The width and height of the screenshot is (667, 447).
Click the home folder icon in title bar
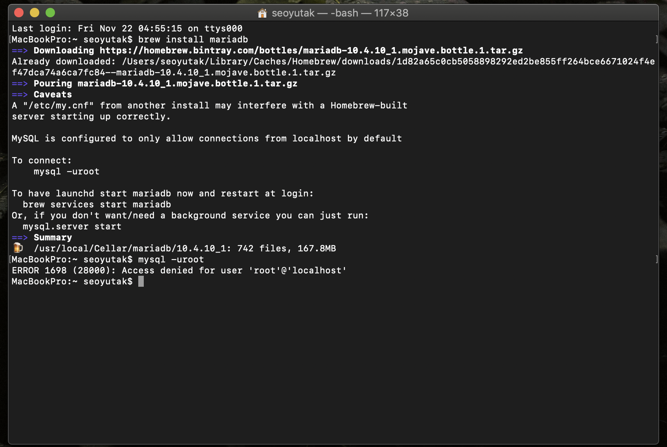[x=262, y=13]
